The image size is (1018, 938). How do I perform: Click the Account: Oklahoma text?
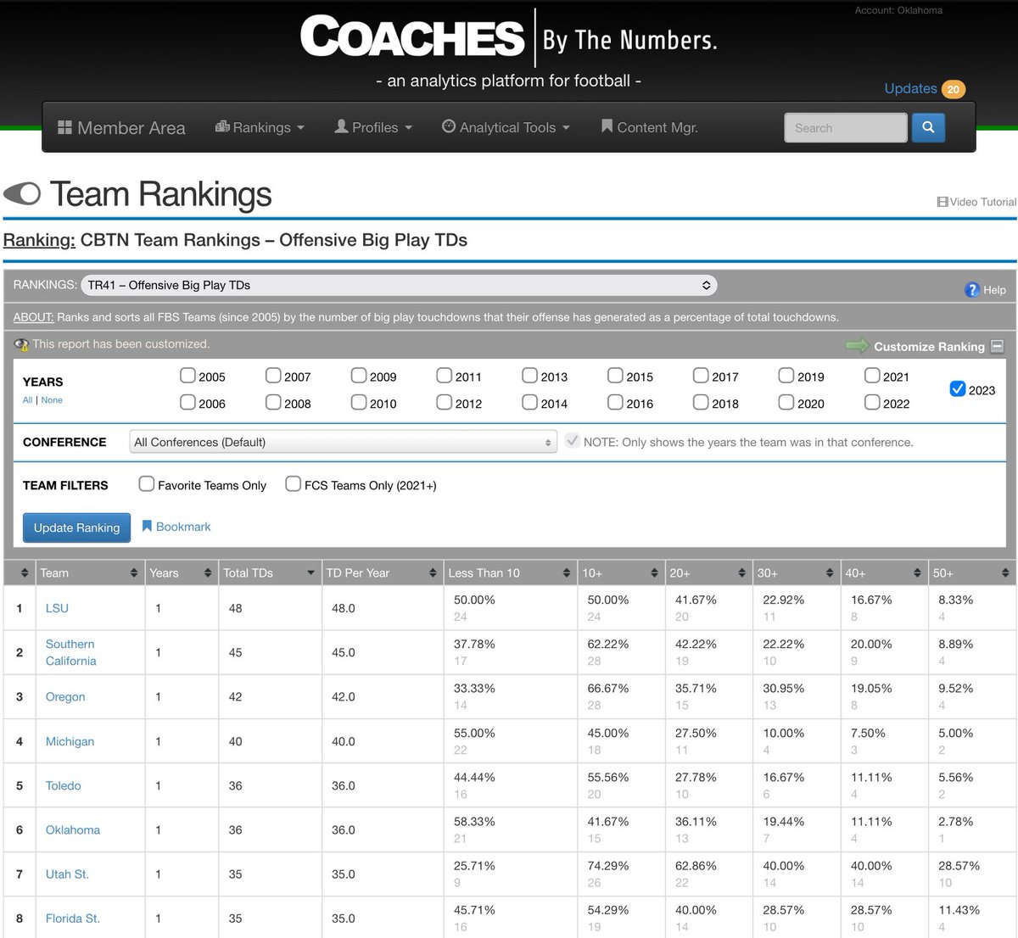(x=898, y=10)
